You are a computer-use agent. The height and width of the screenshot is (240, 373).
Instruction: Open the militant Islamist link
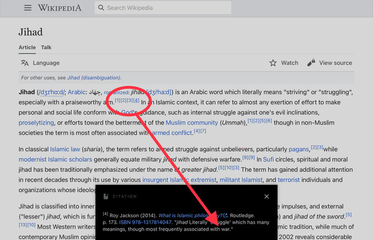pyautogui.click(x=241, y=180)
